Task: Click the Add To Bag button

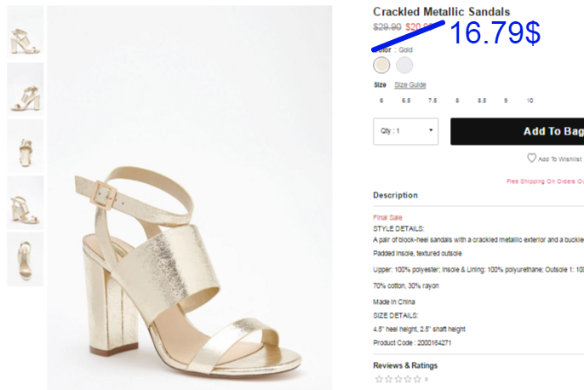Action: tap(518, 131)
